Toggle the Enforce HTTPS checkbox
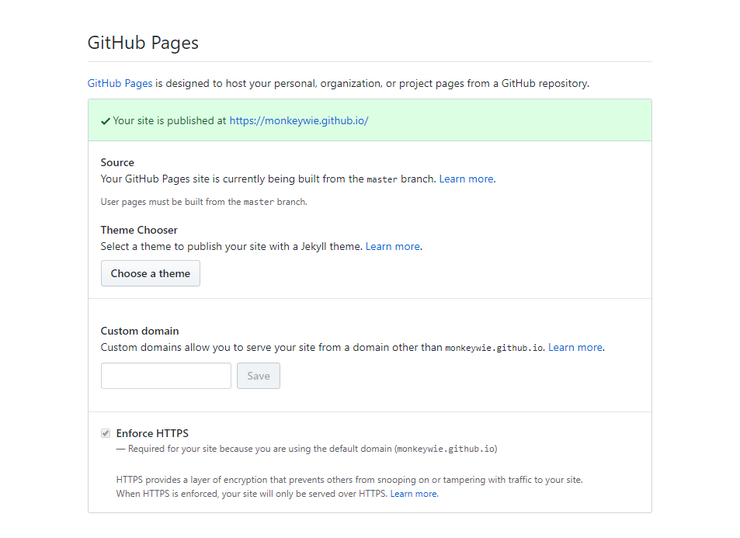The height and width of the screenshot is (538, 740). coord(106,433)
